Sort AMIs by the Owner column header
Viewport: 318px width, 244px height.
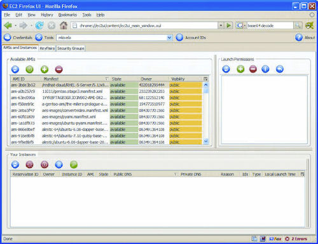point(153,79)
